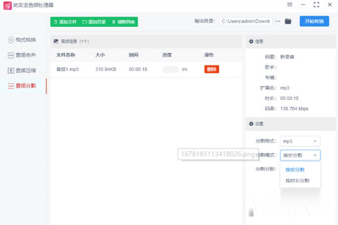This screenshot has width=338, height=225.
Task: Click the 添加目录 button
Action: pos(94,22)
